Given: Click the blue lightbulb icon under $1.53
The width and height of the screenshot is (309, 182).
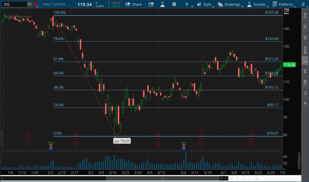Looking at the screenshot, I should 51,148.
